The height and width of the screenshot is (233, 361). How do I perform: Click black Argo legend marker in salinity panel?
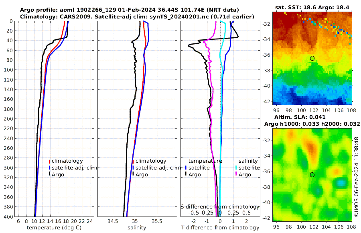[133, 174]
